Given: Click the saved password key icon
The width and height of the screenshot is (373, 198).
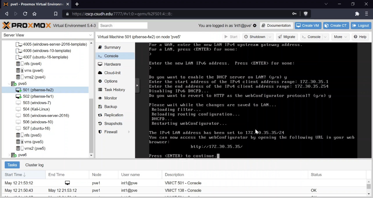Looking at the screenshot, I should (295, 14).
